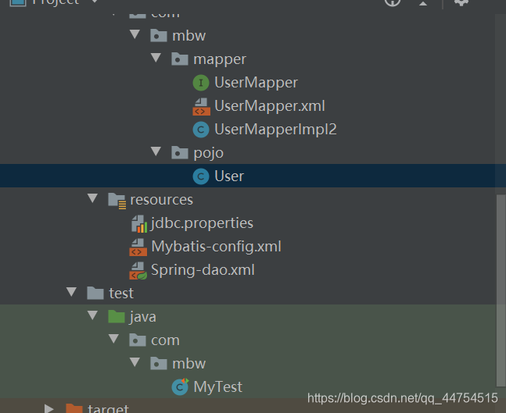Click the locate target icon in Project toolbar
The height and width of the screenshot is (413, 506).
393,2
